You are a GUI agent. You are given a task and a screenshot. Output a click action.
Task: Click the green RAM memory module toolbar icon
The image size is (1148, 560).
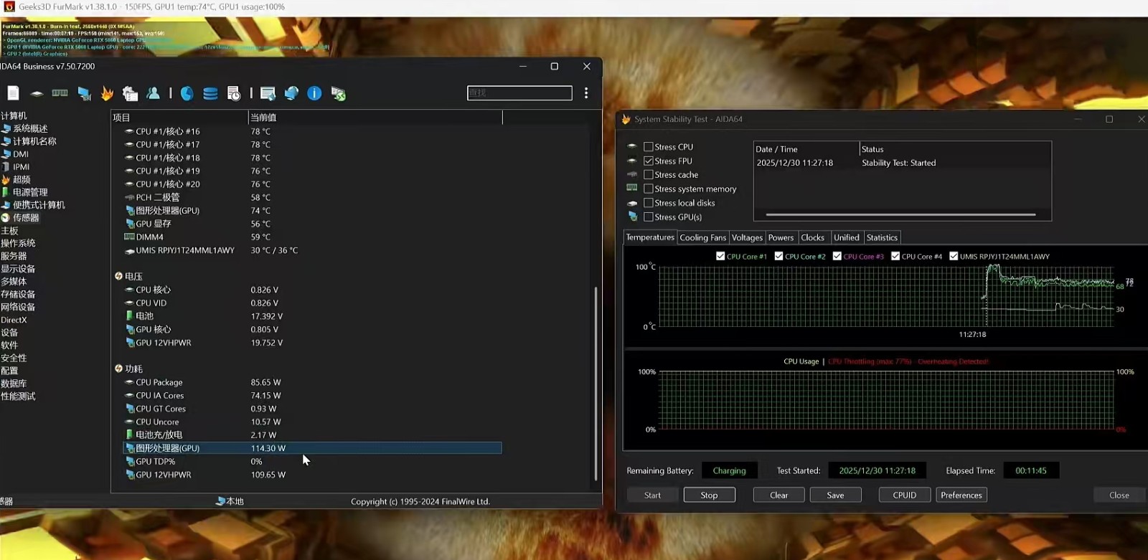(60, 93)
